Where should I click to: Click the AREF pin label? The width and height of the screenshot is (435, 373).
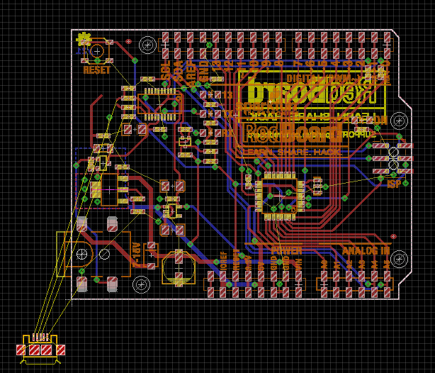pos(191,73)
